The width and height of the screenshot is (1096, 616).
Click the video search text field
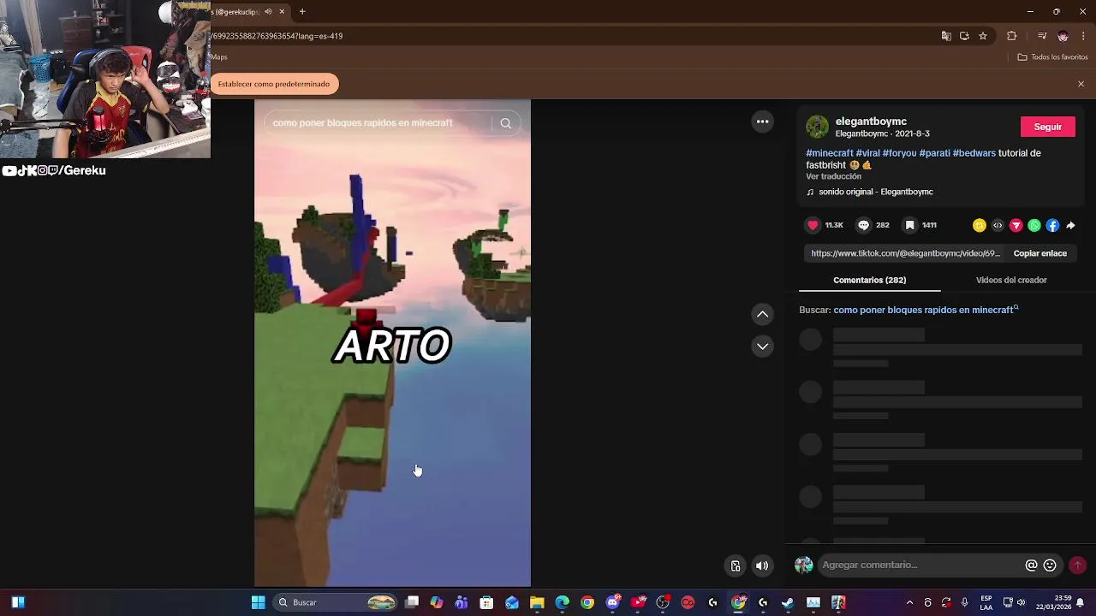tap(377, 123)
